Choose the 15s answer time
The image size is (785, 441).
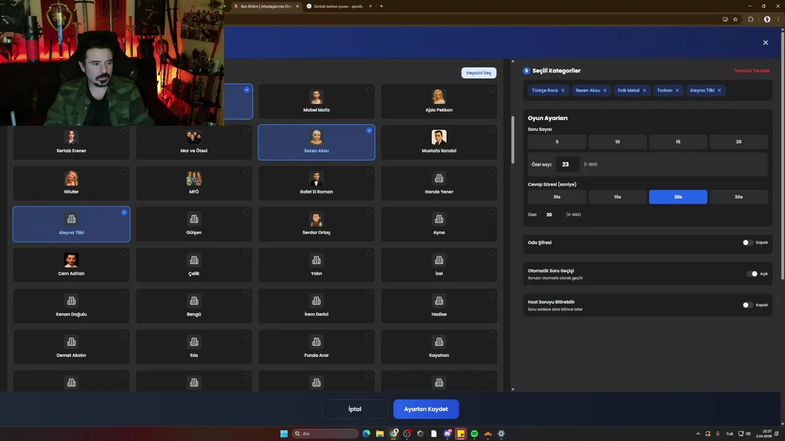(x=618, y=197)
